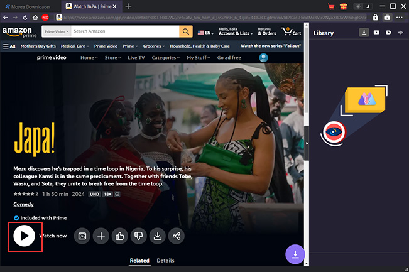Expand the Categories menu in Prime Video
This screenshot has height=272, width=409.
click(x=166, y=58)
